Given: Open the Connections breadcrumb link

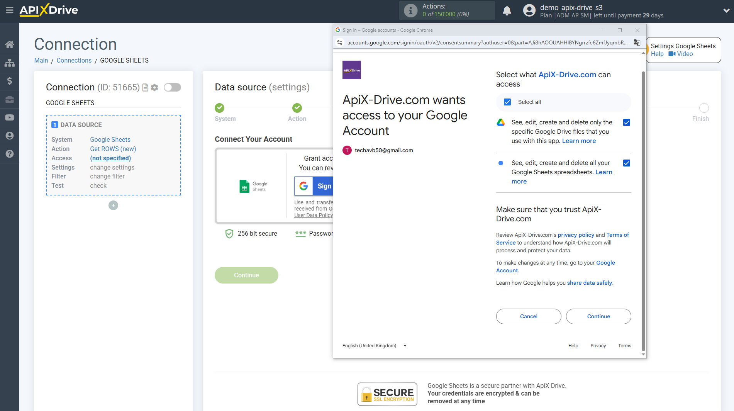Looking at the screenshot, I should [74, 60].
